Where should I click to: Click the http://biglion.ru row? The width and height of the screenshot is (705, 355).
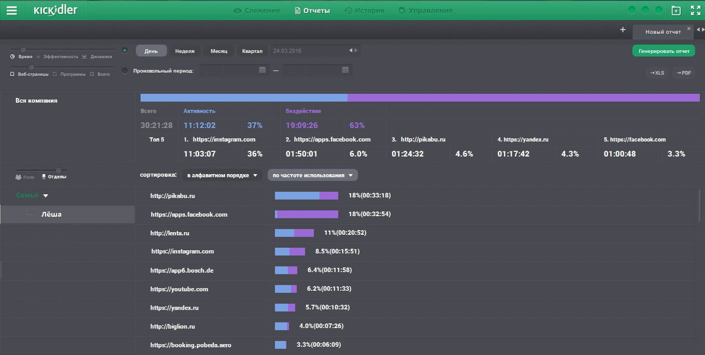414,326
